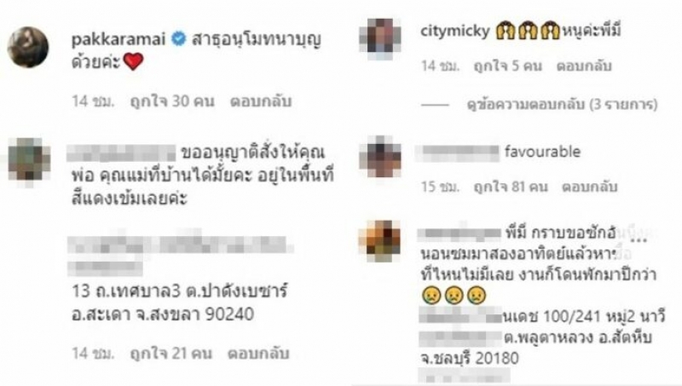Click ตอบกลับ under pakkaramai's comment

click(x=261, y=101)
